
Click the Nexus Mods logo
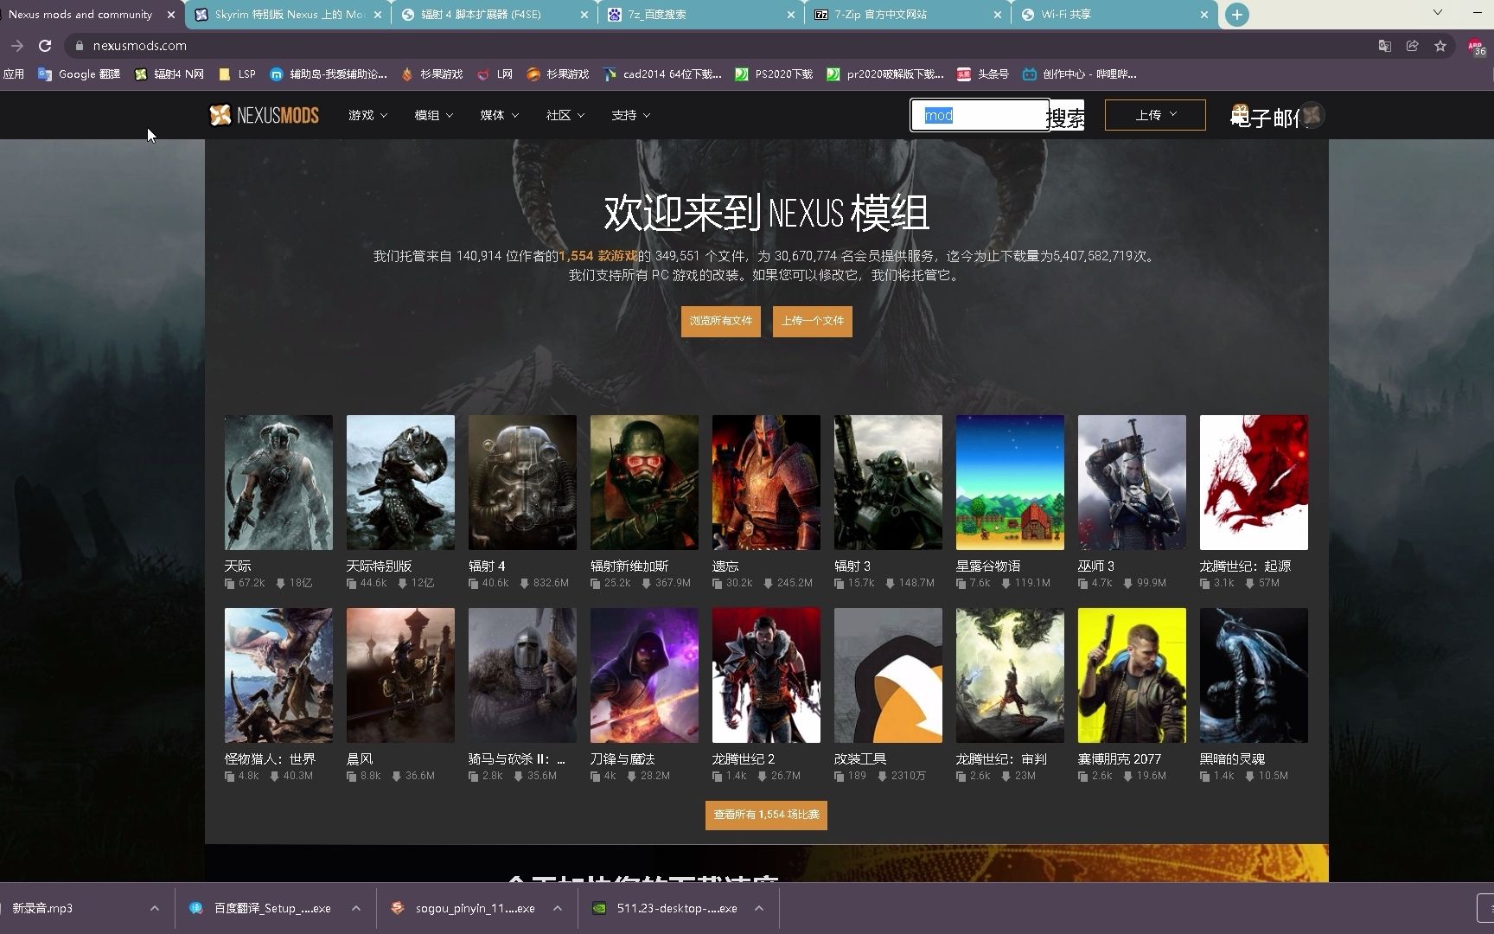coord(265,115)
